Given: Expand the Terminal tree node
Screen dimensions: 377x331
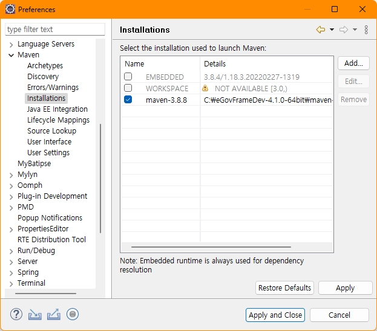Looking at the screenshot, I should click(11, 284).
